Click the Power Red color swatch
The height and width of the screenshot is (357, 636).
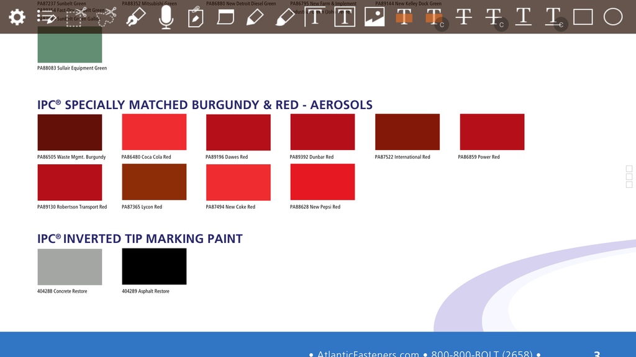click(492, 132)
